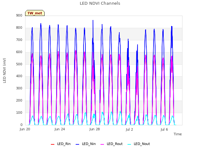201x150 pixels.
Task: Click the 100 y-axis tick label
Action: (x=19, y=112)
